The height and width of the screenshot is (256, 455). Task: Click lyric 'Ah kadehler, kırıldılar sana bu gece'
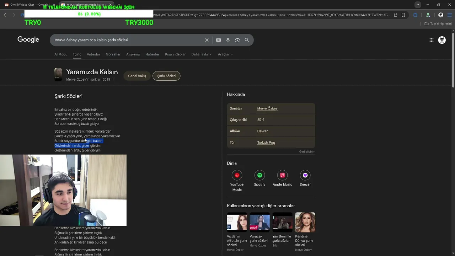click(x=81, y=242)
